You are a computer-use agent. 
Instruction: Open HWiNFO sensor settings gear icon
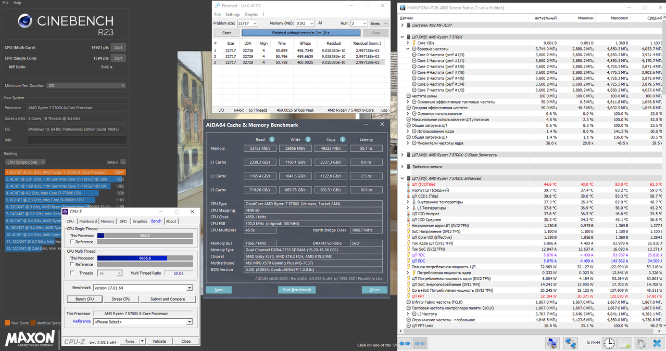pos(641,343)
